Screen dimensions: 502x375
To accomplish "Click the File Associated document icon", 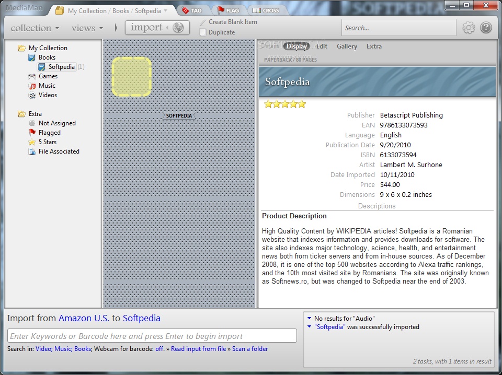I will click(x=32, y=151).
